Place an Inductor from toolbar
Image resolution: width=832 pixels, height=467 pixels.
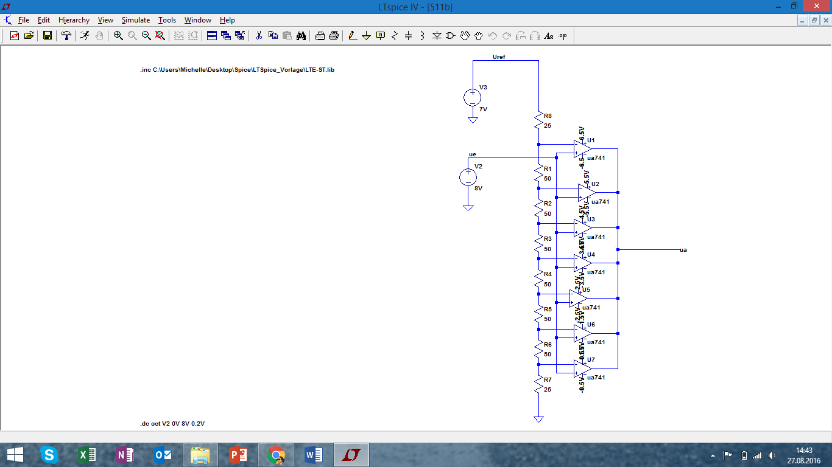pos(423,36)
